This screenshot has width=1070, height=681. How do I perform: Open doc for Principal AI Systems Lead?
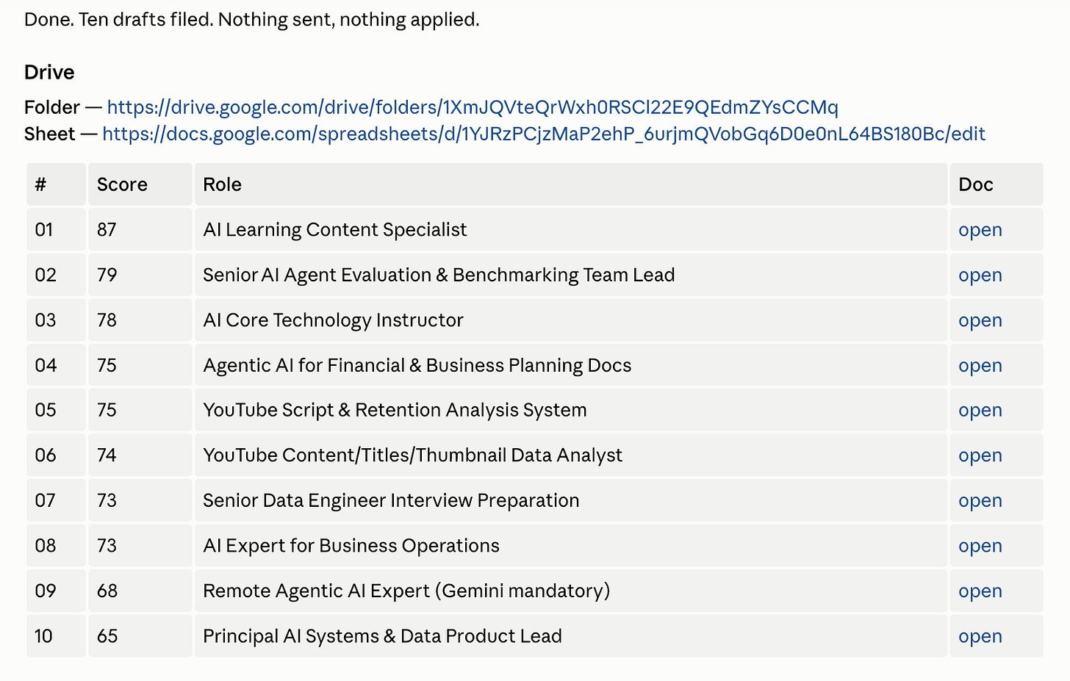980,636
